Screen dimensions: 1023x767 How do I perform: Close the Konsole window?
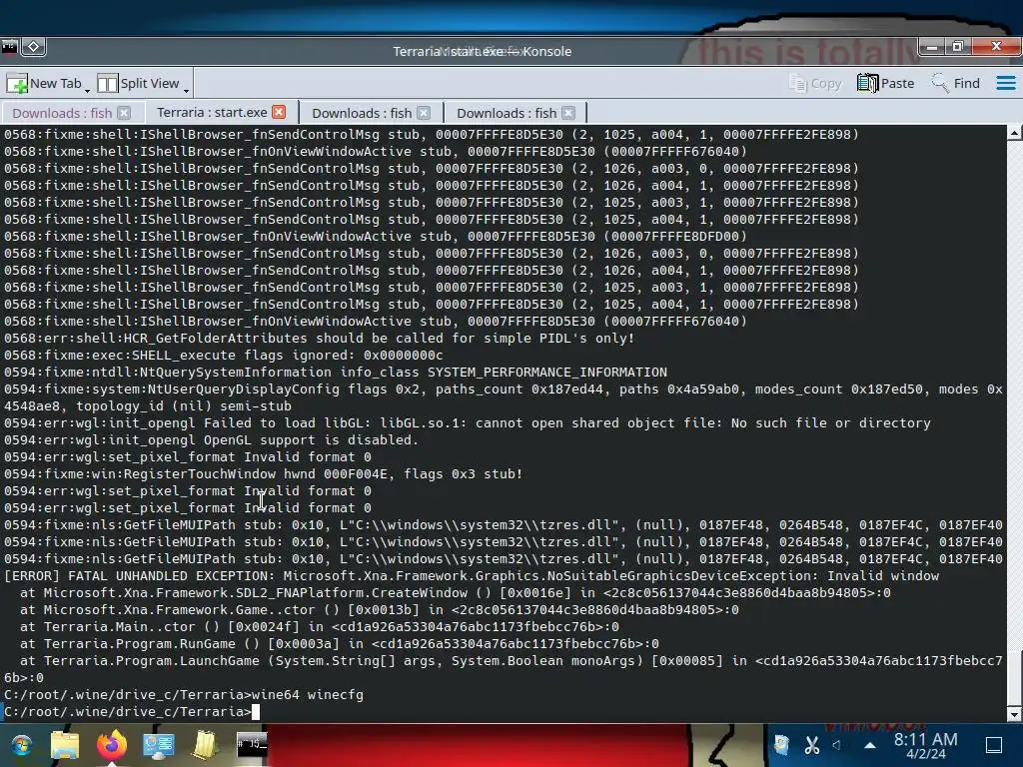996,47
